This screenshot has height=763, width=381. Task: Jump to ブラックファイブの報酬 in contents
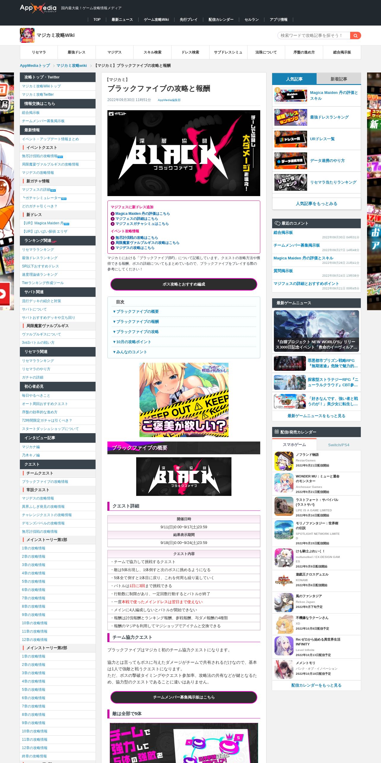(x=136, y=322)
